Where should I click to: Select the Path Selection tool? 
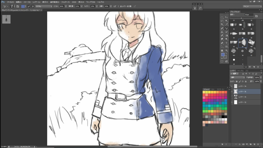coord(222,47)
